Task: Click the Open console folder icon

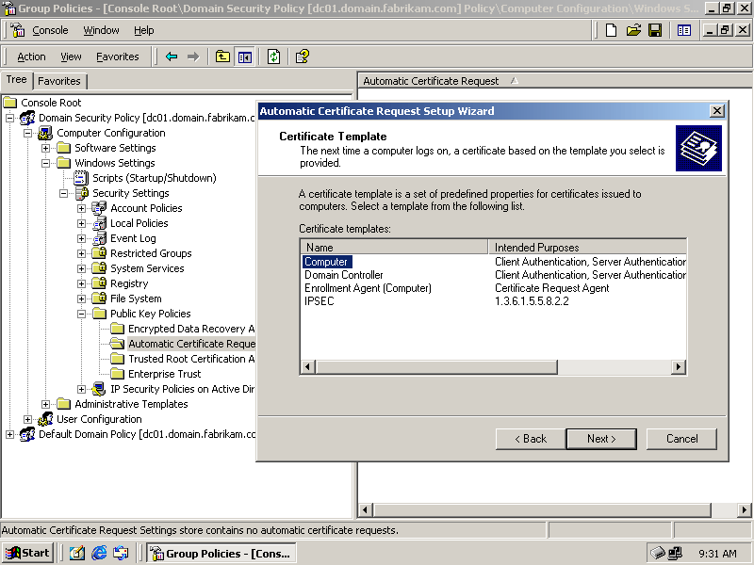Action: click(x=632, y=30)
